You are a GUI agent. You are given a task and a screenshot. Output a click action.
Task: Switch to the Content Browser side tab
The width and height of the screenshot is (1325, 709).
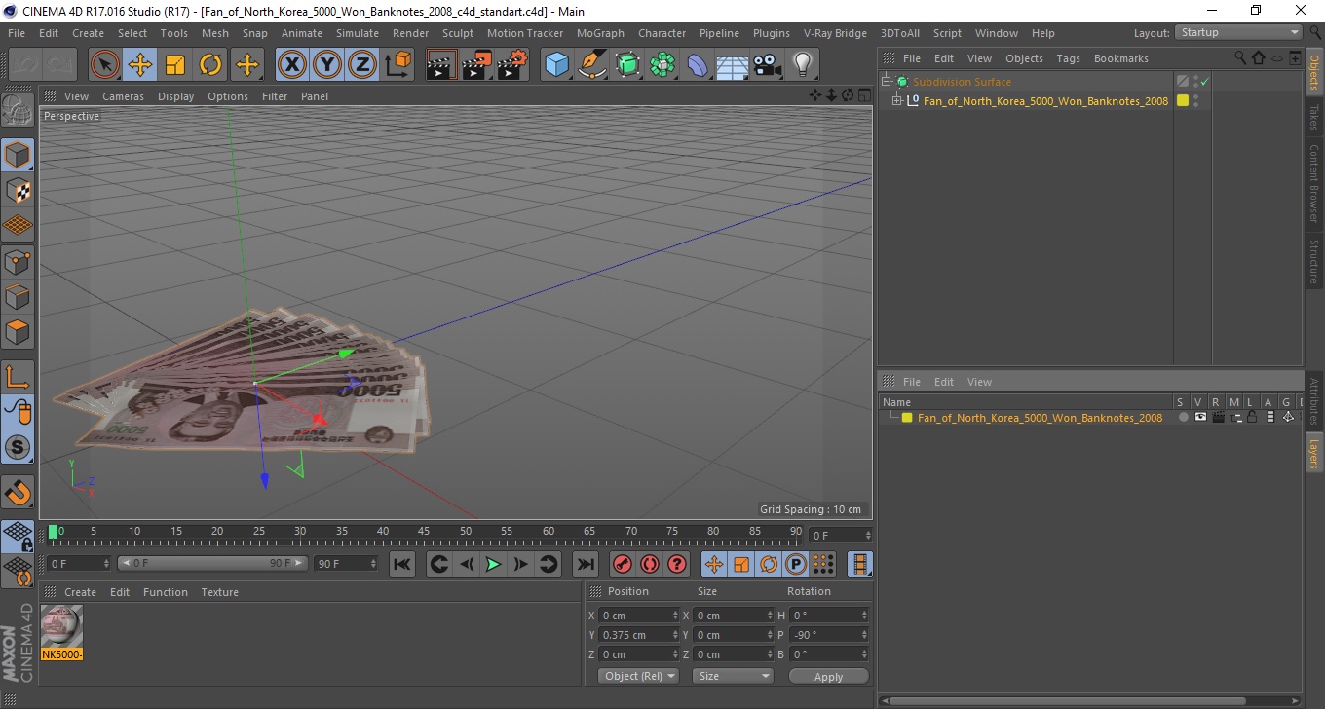pos(1314,184)
